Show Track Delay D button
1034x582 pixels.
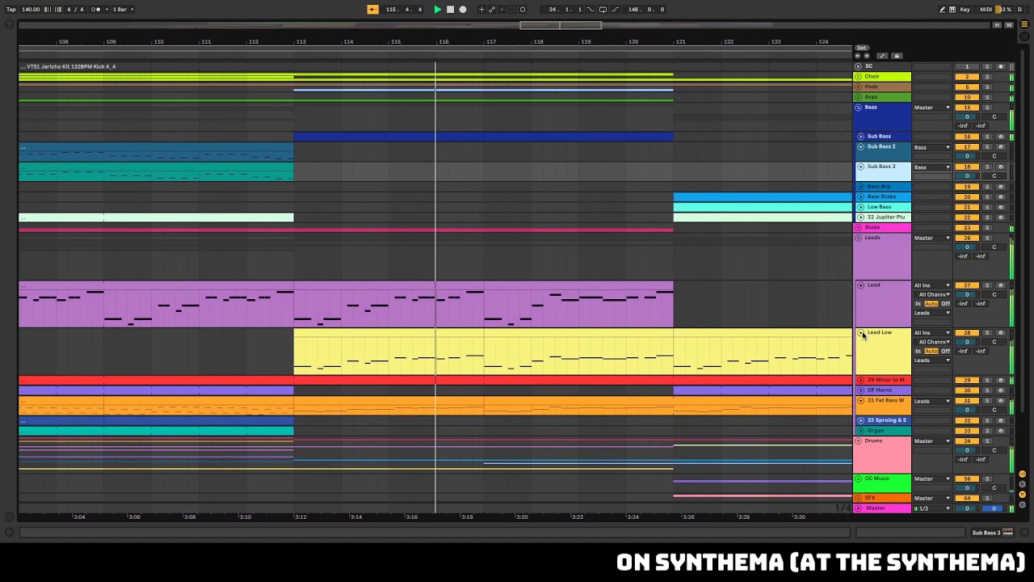coord(1022,504)
